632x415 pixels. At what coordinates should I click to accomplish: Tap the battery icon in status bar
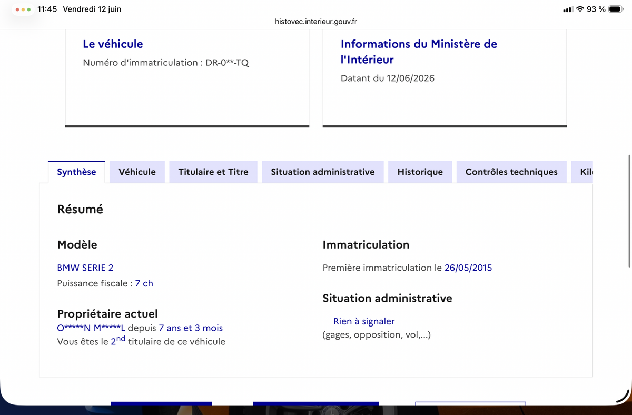pos(616,9)
